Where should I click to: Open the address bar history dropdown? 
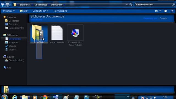coord(127,5)
